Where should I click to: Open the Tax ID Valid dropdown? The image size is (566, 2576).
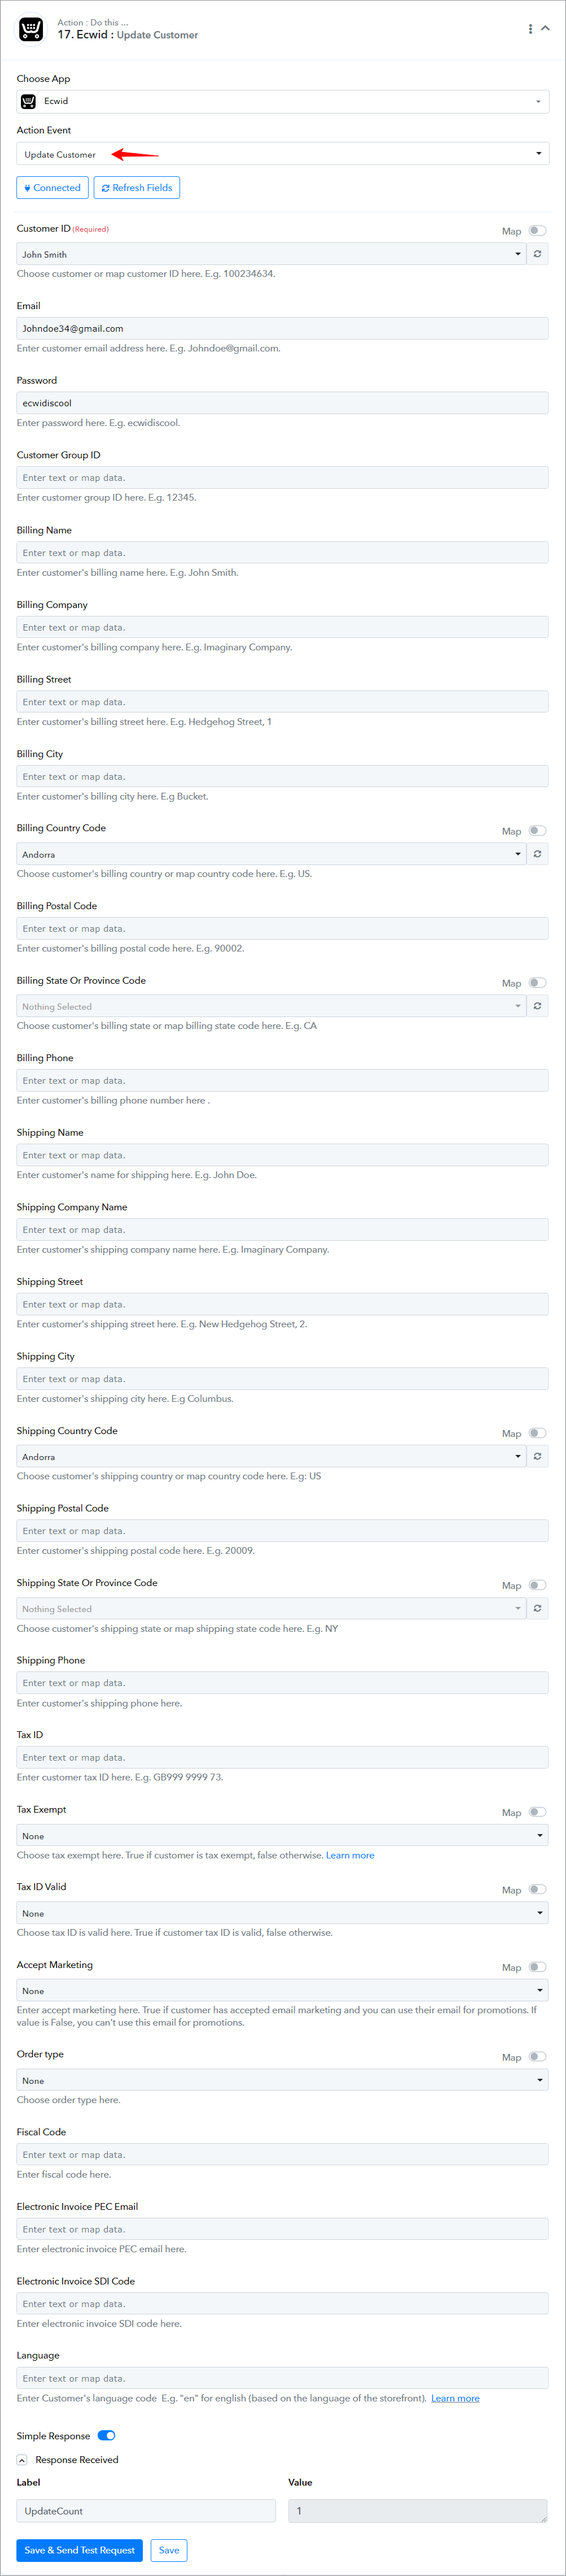point(283,1913)
